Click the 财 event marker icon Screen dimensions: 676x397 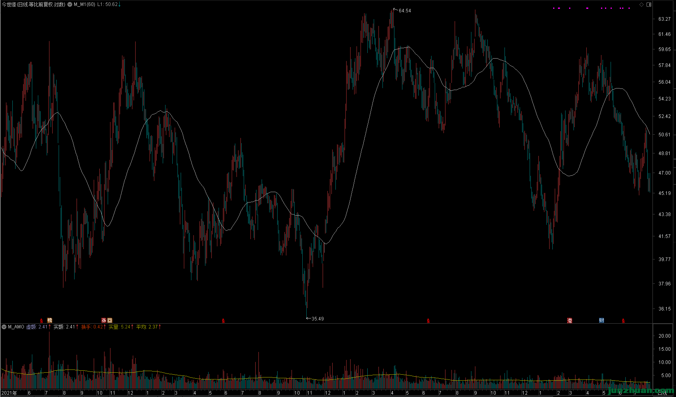(601, 320)
